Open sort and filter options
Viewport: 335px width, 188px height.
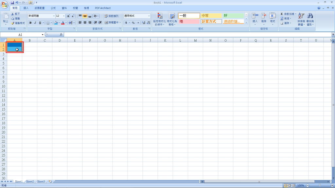[x=301, y=19]
